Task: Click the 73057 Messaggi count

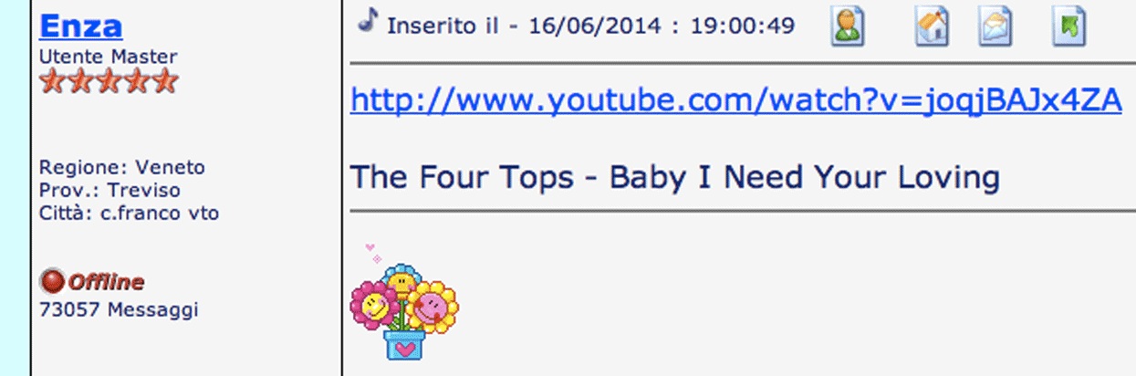Action: coord(119,309)
